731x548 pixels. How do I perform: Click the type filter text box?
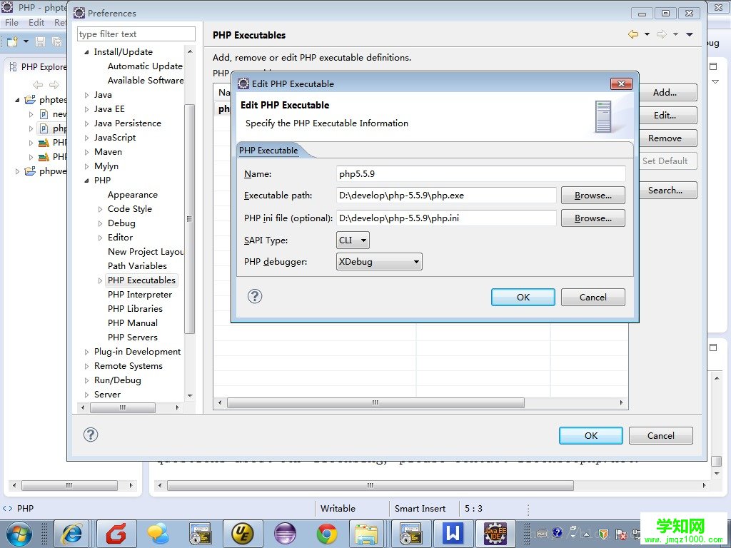(x=136, y=34)
